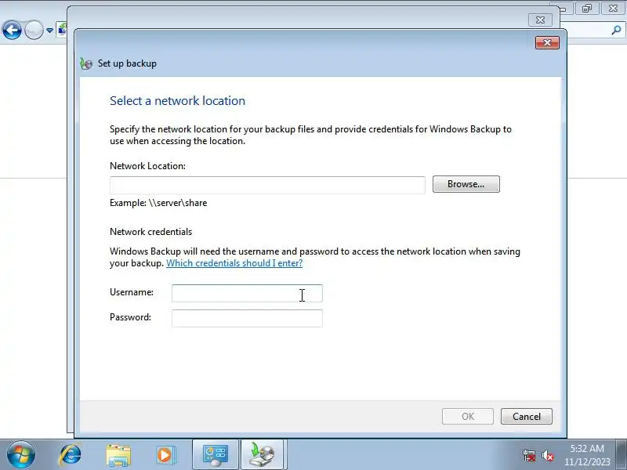Open 'Which credentials should I enter?' link
Screen dimensions: 627x470
click(234, 263)
